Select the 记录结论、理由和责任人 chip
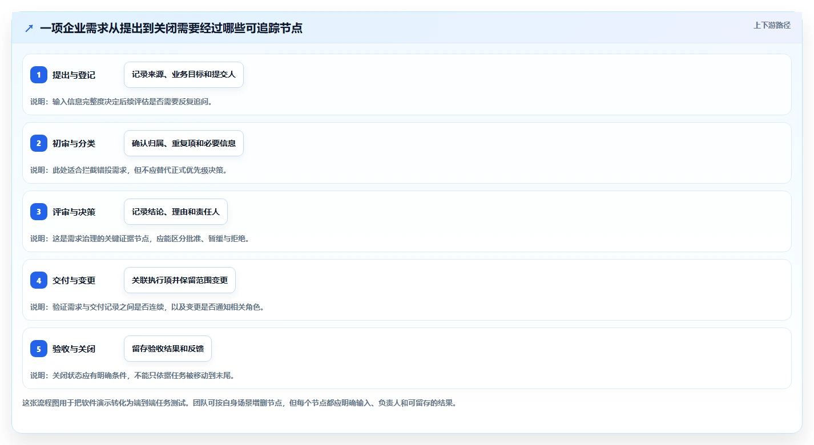Image resolution: width=814 pixels, height=445 pixels. click(x=176, y=212)
